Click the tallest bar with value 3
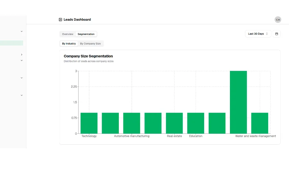Image resolution: width=289 pixels, height=170 pixels. (238, 102)
